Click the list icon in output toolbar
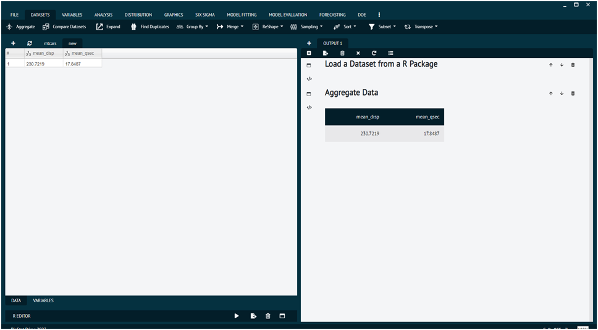Viewport: 598px width, 330px height. pos(390,53)
